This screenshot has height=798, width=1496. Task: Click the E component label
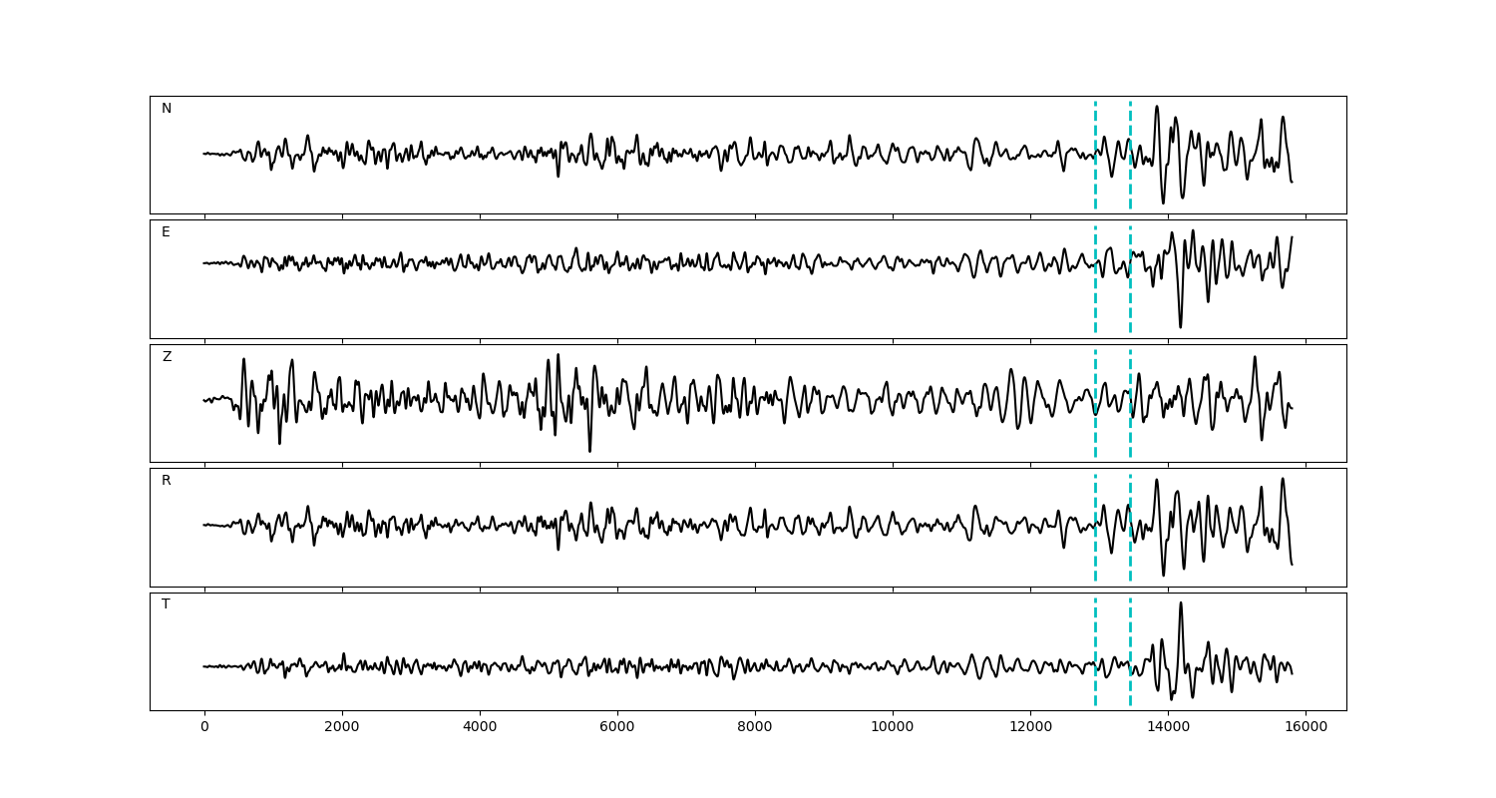166,232
